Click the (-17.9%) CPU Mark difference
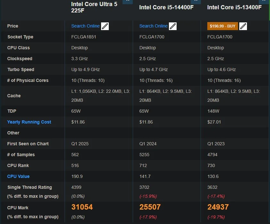 (148, 217)
